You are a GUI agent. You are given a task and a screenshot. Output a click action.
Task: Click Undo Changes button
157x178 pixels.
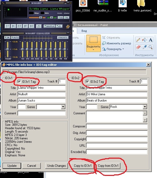[x=57, y=166]
